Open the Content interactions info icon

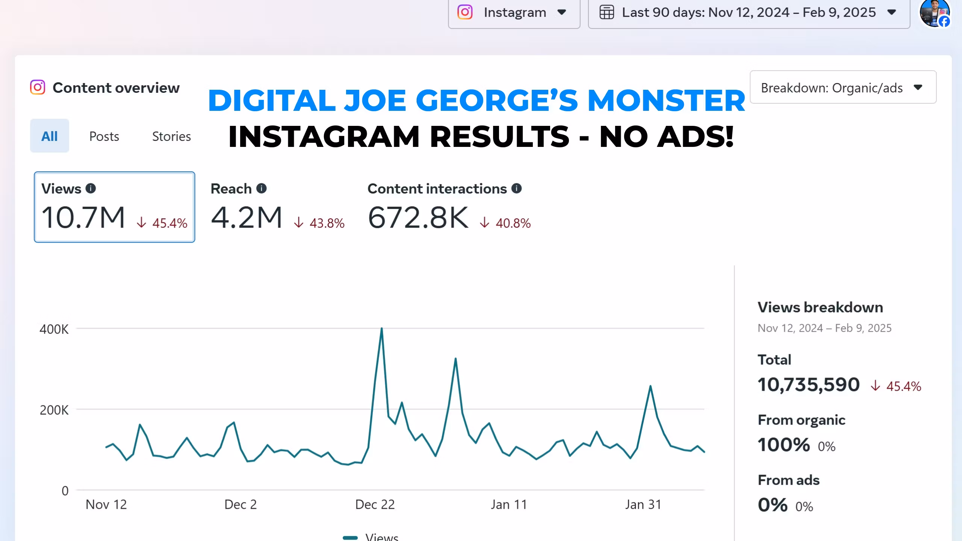(517, 188)
